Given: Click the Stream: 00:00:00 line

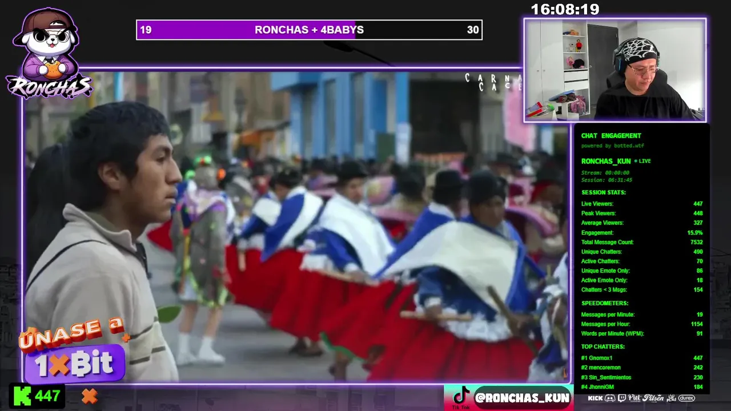Looking at the screenshot, I should click(x=605, y=172).
